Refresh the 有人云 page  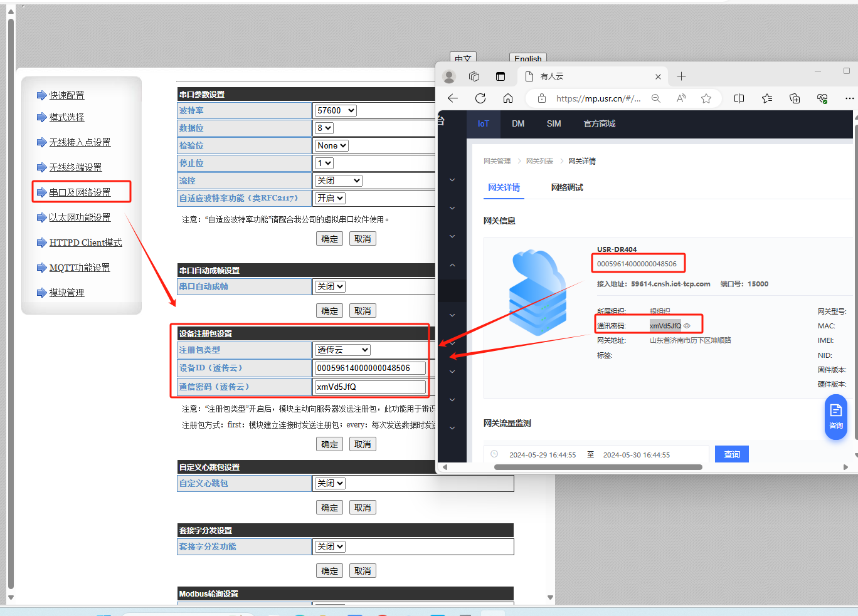480,98
